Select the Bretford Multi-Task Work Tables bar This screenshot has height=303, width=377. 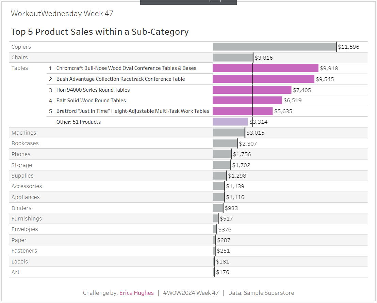tap(243, 111)
